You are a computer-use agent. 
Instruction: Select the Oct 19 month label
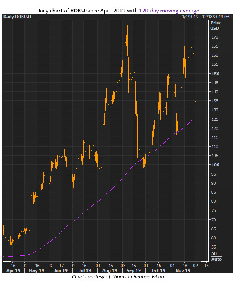159,270
